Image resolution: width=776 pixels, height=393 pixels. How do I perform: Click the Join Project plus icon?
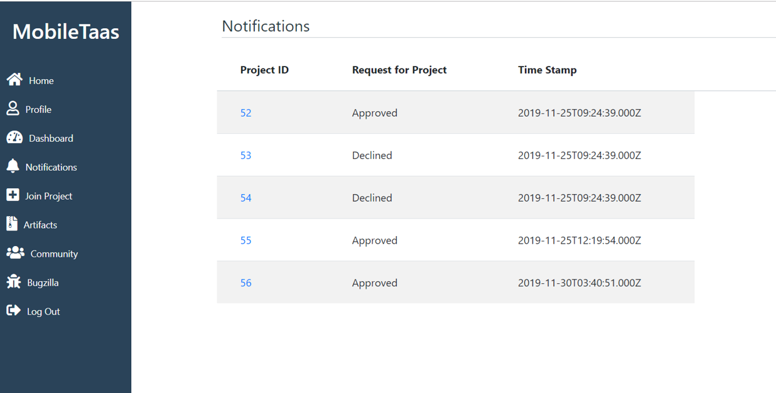click(x=13, y=195)
